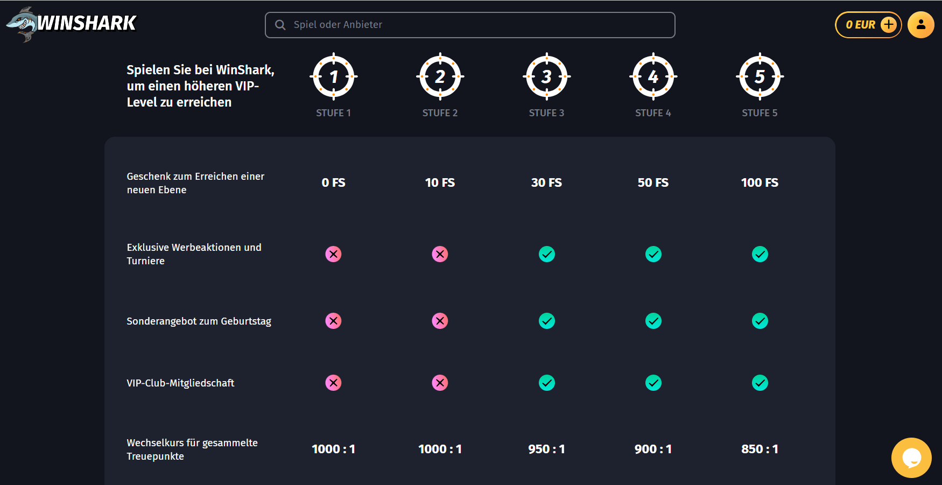Image resolution: width=942 pixels, height=485 pixels.
Task: Click the 'STUFE 3' label
Action: point(547,113)
